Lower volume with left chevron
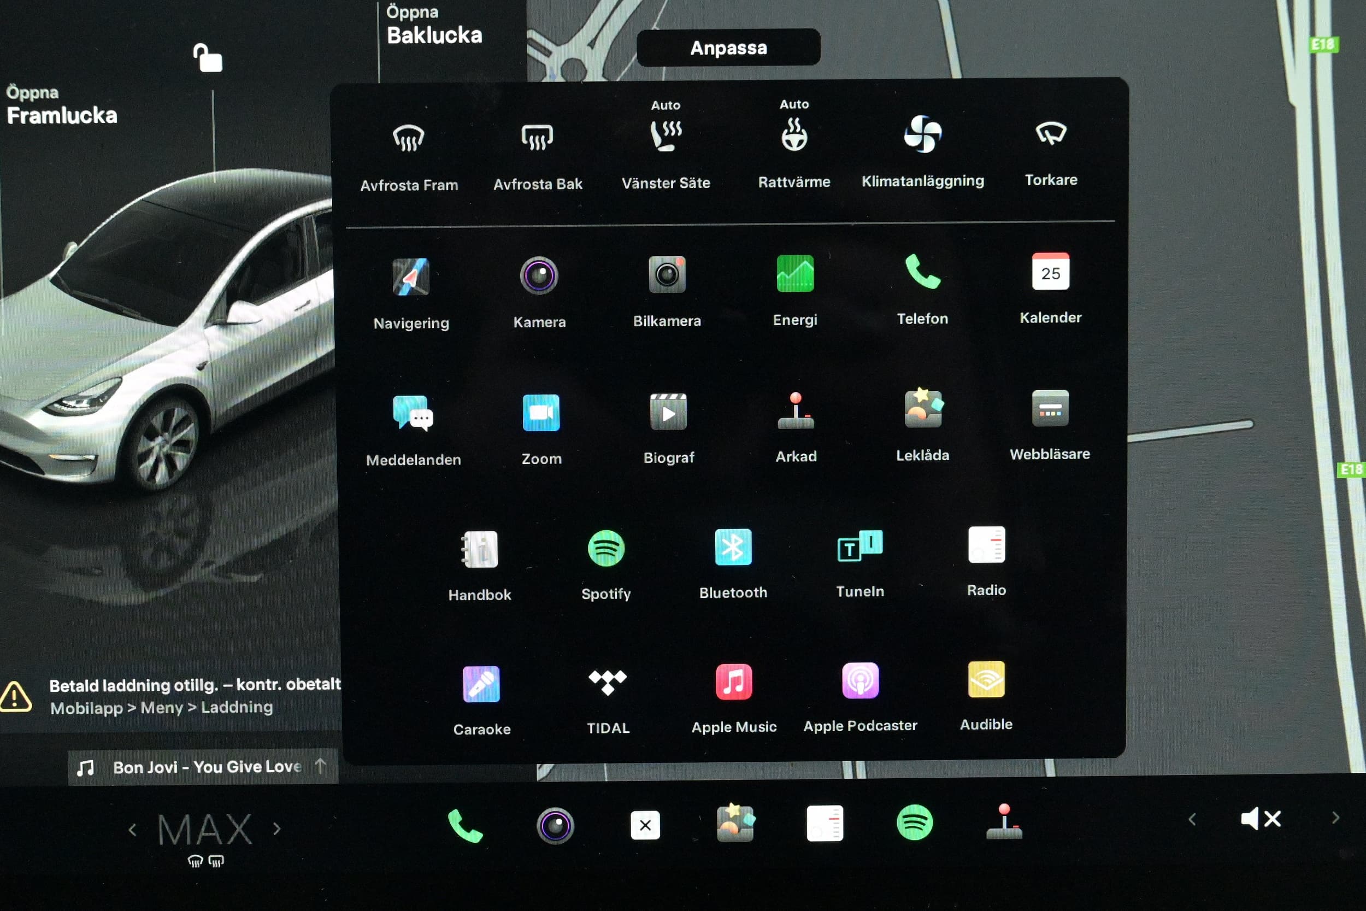Viewport: 1366px width, 911px height. (1192, 819)
